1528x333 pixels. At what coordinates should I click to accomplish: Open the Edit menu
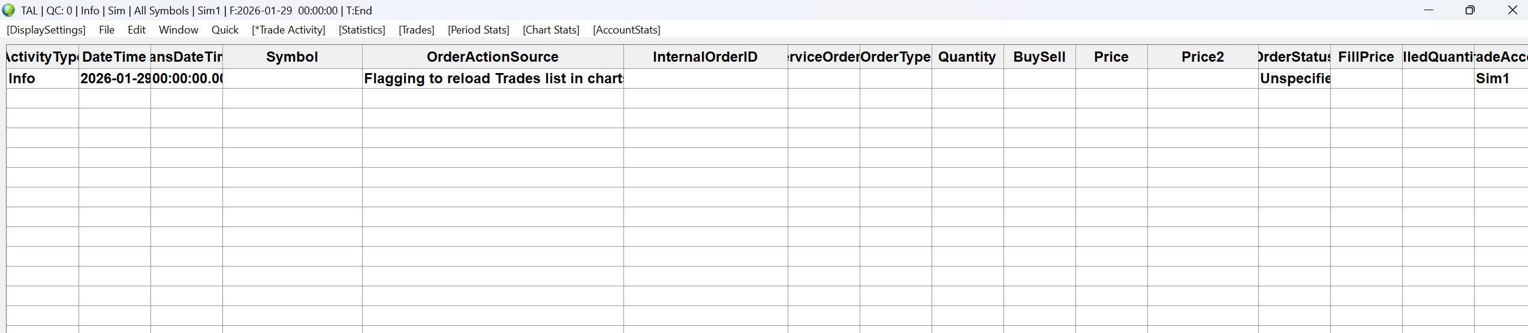(137, 30)
